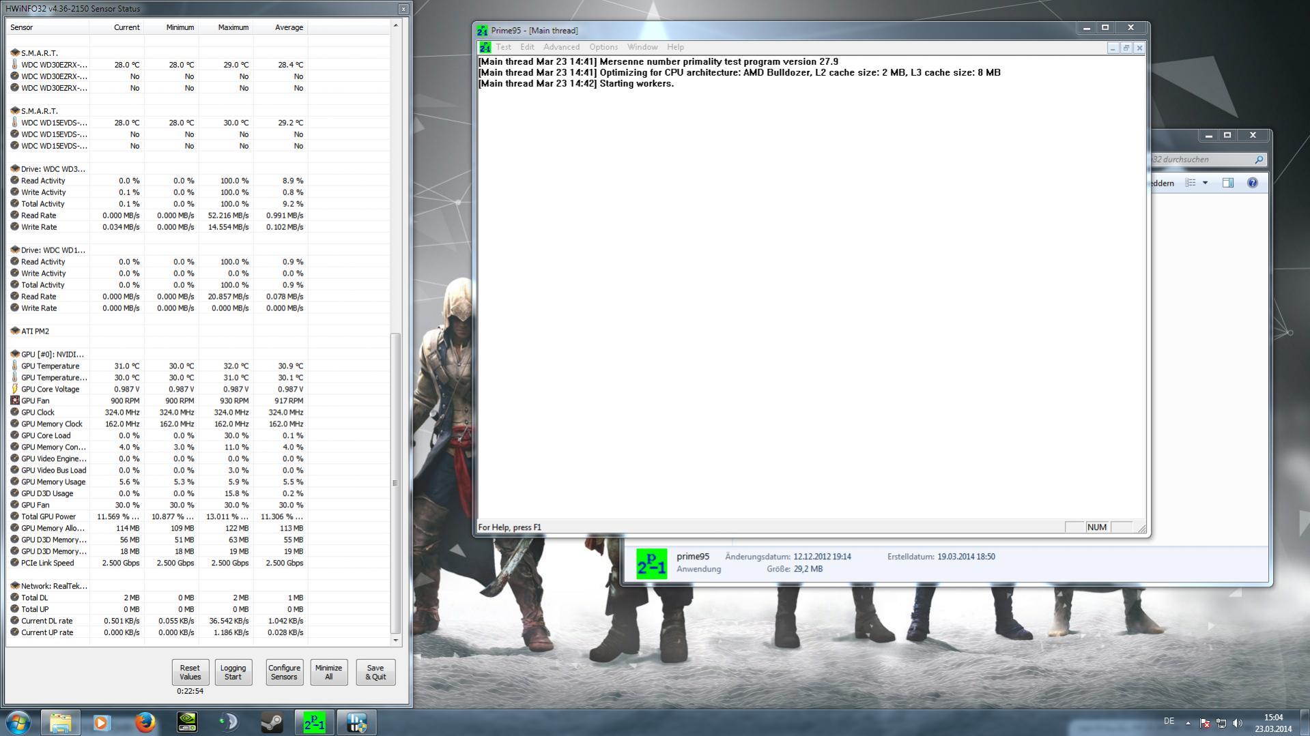Click the Network: RealTek group icon
Screen dimensions: 1310x736
15,585
